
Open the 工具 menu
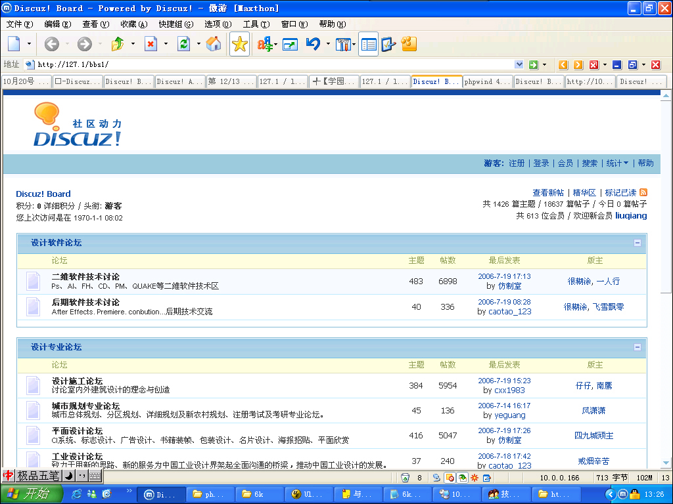256,24
